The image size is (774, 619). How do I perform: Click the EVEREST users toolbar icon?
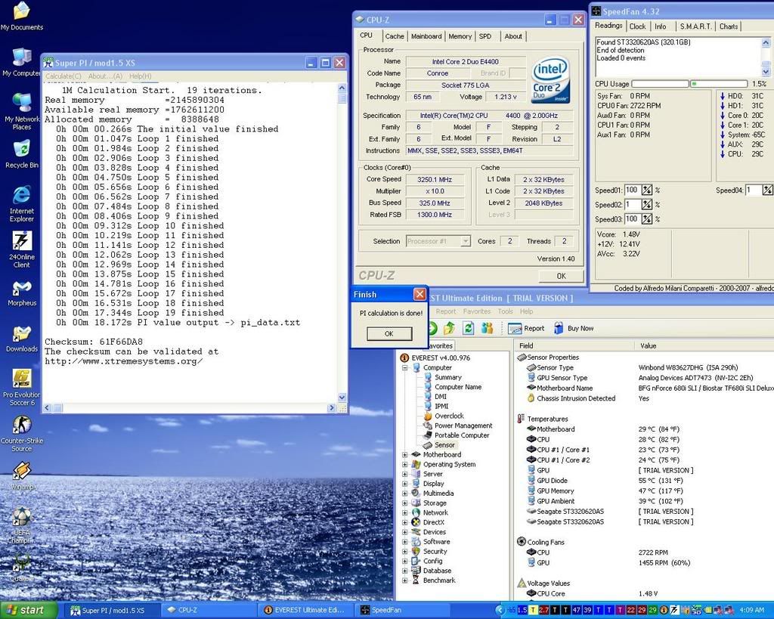tap(488, 328)
